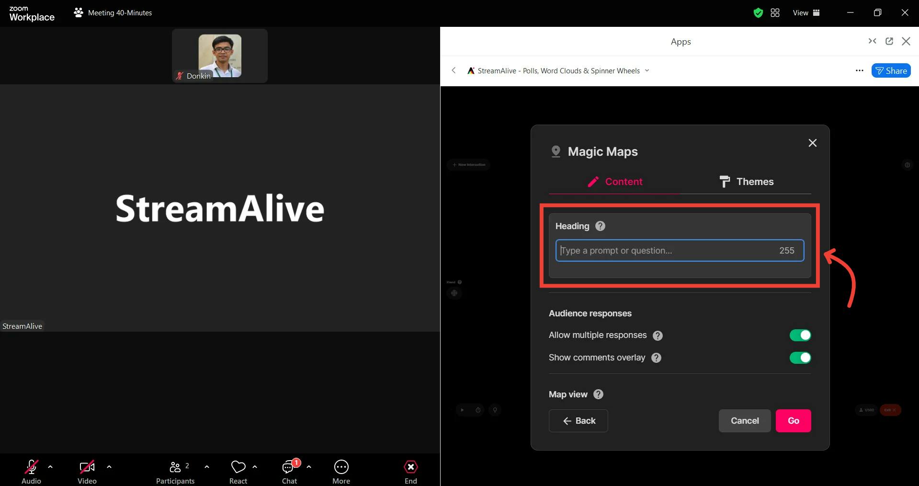Toggle Show comments overlay switch

[x=800, y=358]
